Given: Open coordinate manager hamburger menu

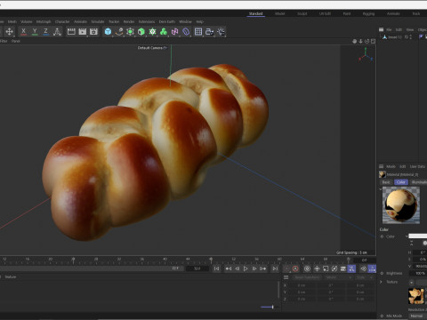Looking at the screenshot, I should (x=286, y=277).
